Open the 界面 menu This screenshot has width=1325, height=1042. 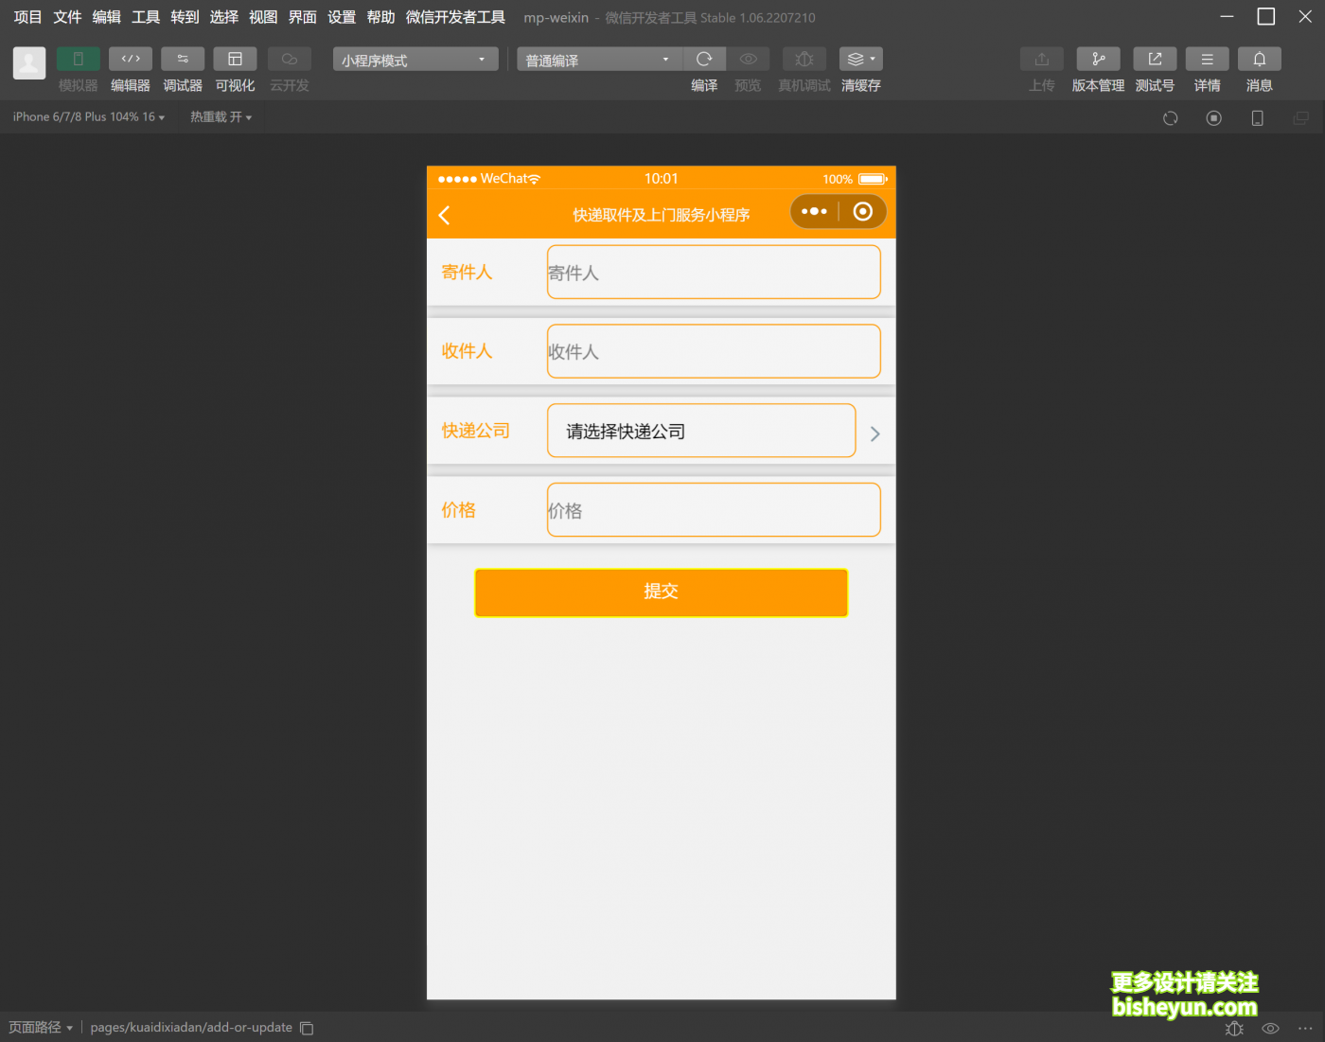(x=303, y=17)
